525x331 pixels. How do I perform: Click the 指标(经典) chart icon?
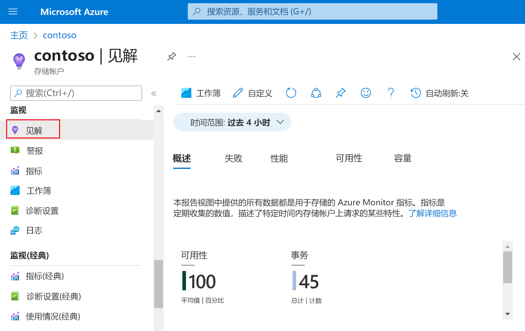coord(15,276)
